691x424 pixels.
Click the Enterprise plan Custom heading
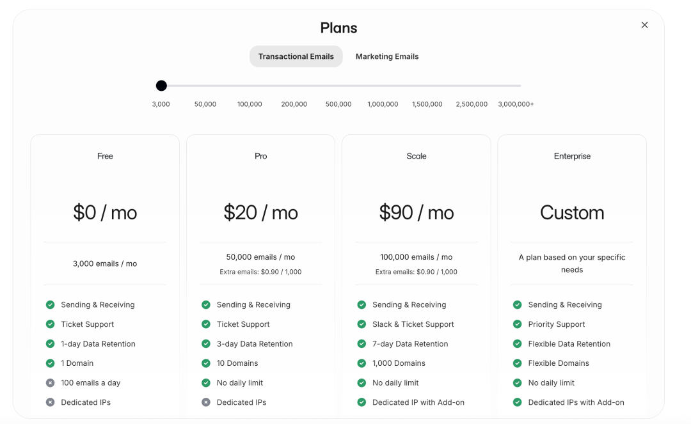(x=572, y=212)
